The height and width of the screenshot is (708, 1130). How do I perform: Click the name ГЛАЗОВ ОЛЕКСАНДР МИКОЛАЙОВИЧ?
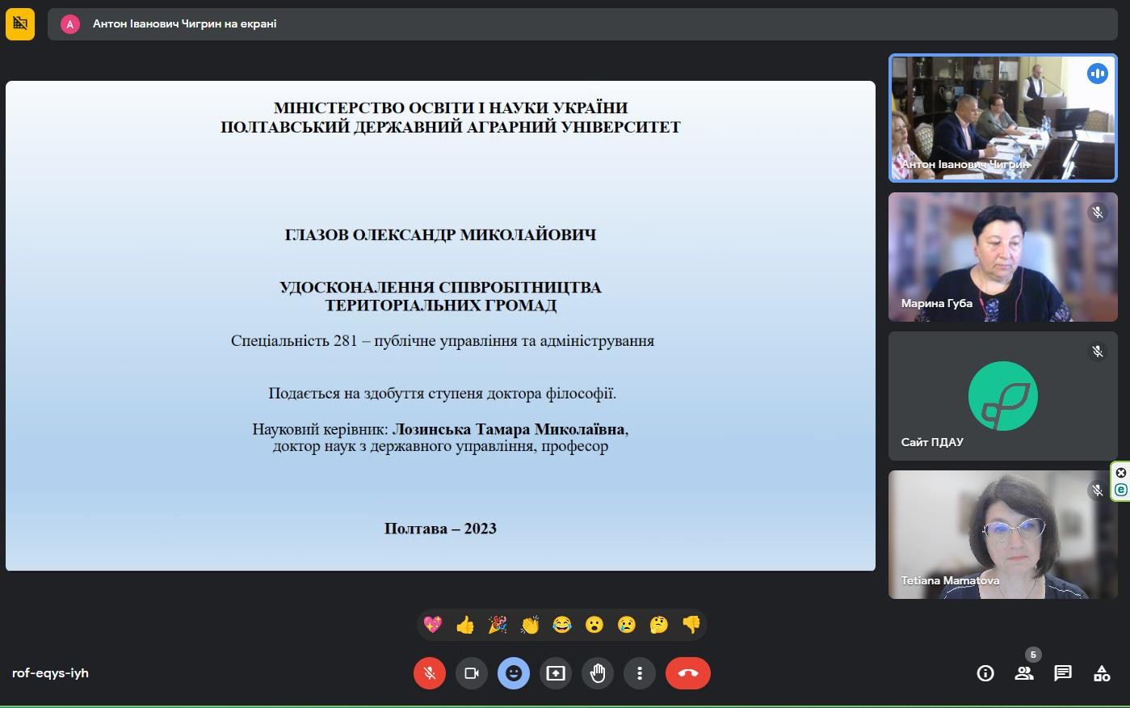coord(440,235)
